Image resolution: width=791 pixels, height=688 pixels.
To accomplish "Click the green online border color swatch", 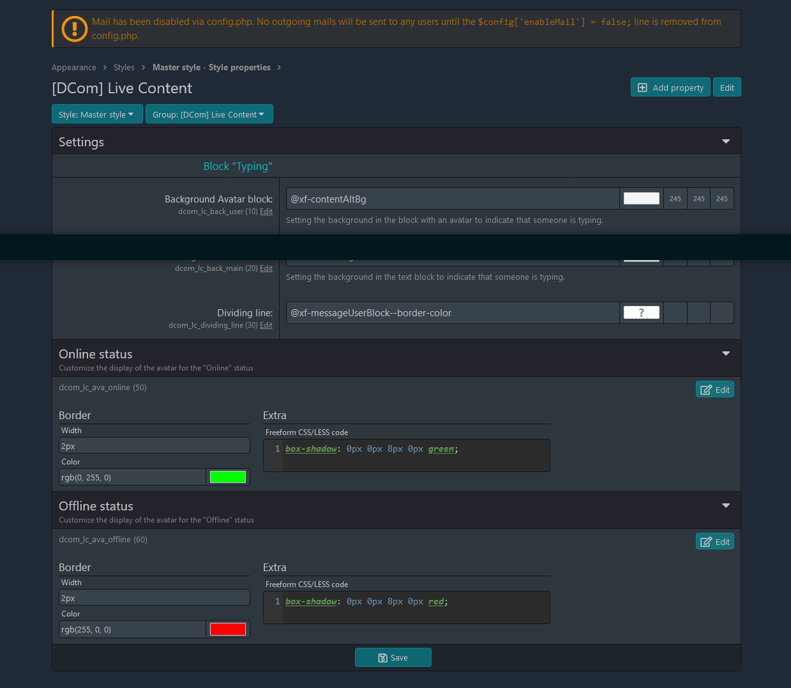I will click(x=228, y=476).
